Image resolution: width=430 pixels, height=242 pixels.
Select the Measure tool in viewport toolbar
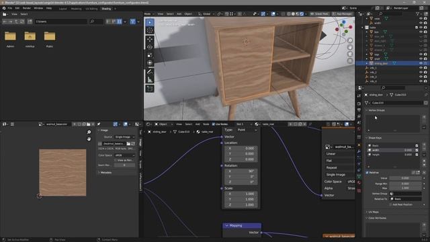[x=149, y=80]
